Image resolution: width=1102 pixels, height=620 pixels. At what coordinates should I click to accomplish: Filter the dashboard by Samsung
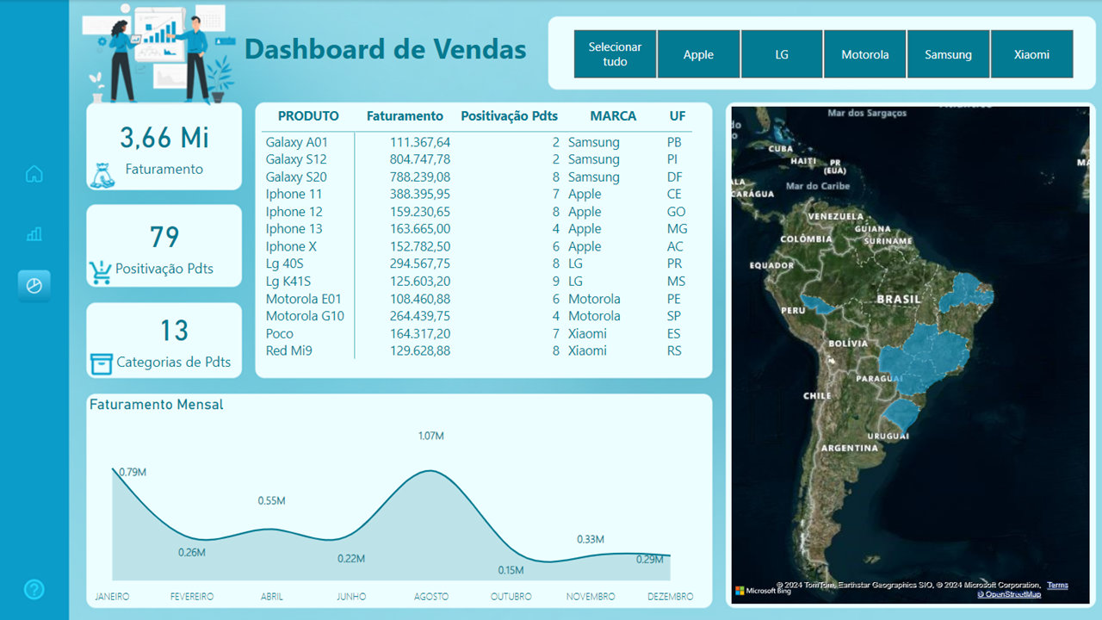[x=948, y=54]
